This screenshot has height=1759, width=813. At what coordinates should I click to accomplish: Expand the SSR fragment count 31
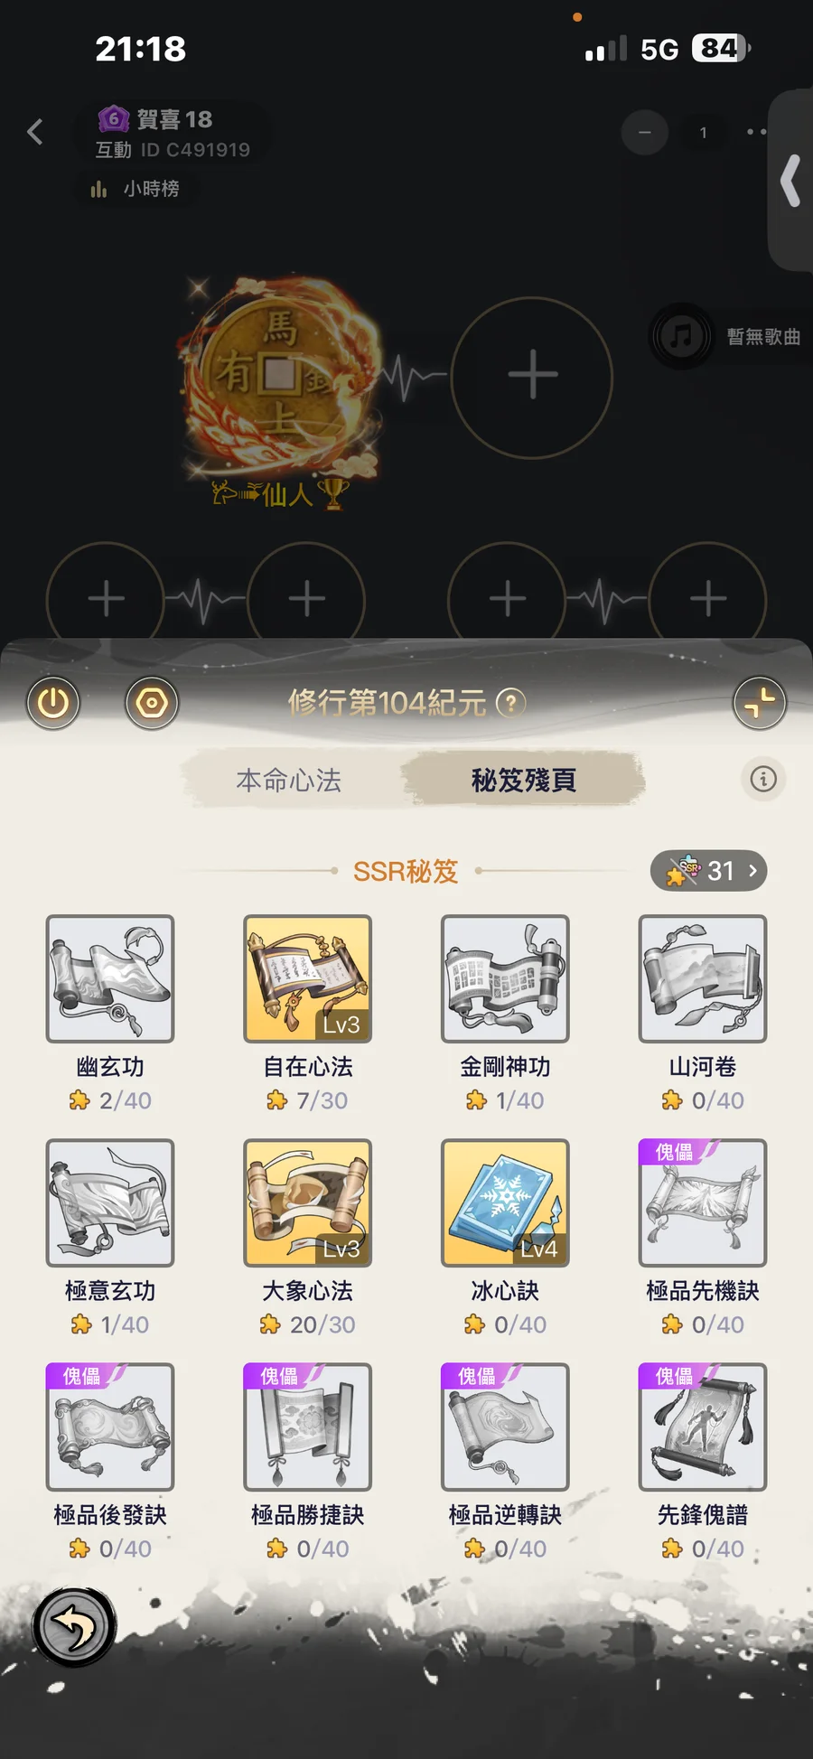[709, 871]
